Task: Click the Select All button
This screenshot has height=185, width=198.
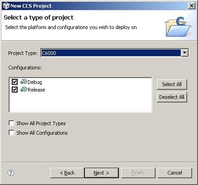Action: click(x=172, y=84)
